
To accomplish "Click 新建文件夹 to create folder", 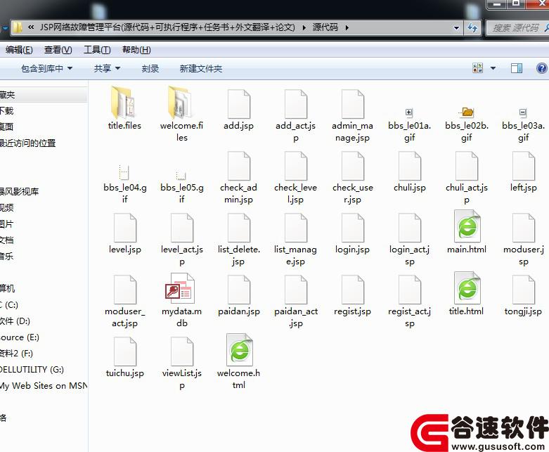I will 201,69.
